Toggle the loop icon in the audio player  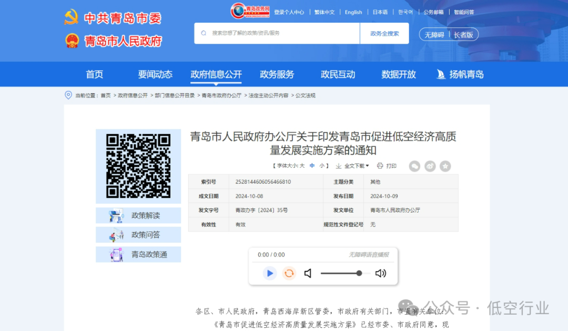tap(289, 273)
